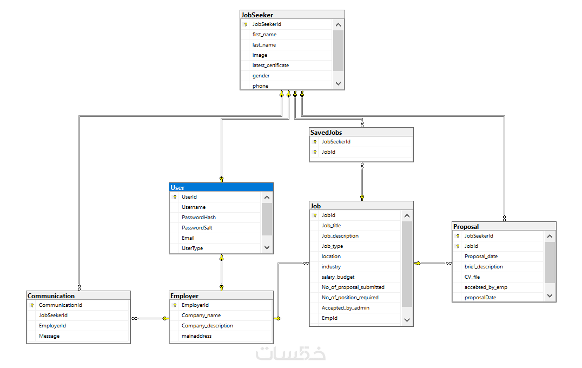Click the Proposal table scrollbar thumb
This screenshot has height=368, width=582.
point(550,262)
